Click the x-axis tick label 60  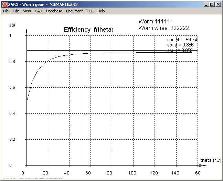tap(88, 173)
